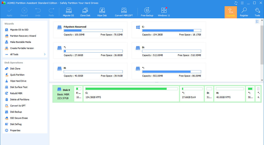Viewport: 264px width, 145px height.
Task: Click the orange Upgrade button
Action: coord(230,12)
